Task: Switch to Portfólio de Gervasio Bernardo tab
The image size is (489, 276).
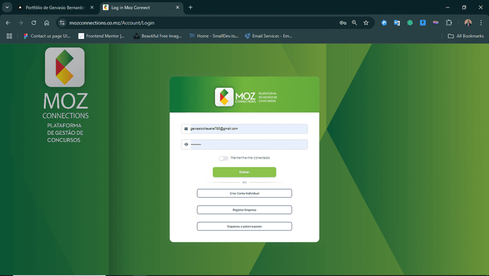Action: [56, 8]
